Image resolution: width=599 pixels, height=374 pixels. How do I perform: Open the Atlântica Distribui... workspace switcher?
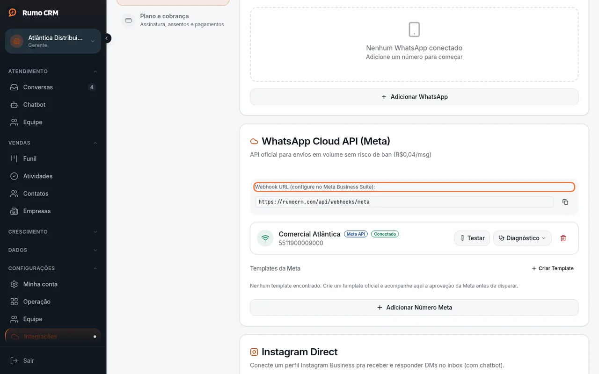pos(53,41)
